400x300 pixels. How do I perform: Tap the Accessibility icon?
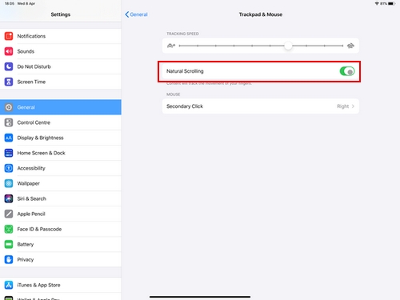pos(9,168)
